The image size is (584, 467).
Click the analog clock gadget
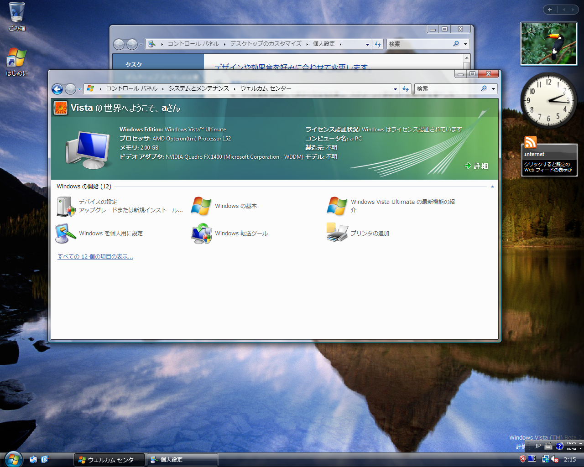(x=548, y=100)
